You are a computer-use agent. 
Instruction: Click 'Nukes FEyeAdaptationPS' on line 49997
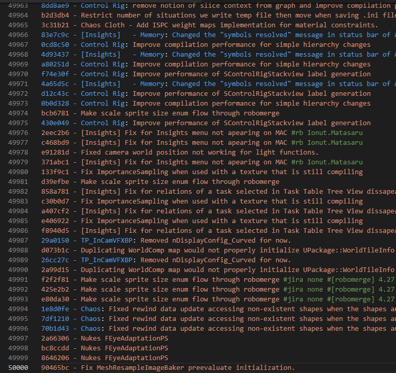pos(124,338)
